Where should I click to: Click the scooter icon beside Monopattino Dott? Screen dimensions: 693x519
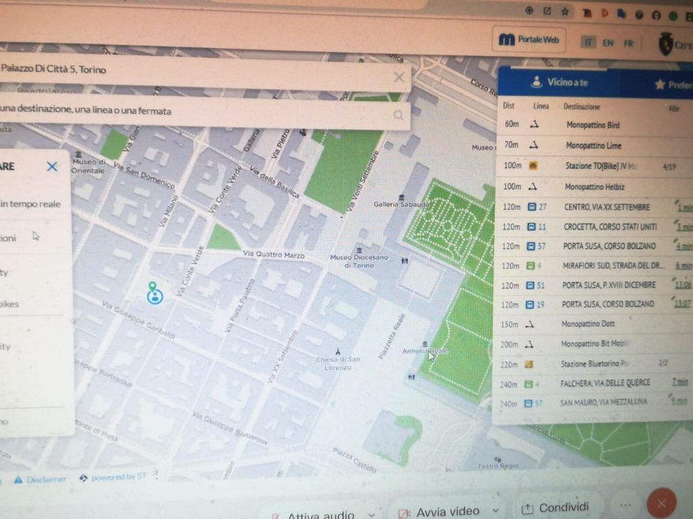(529, 324)
